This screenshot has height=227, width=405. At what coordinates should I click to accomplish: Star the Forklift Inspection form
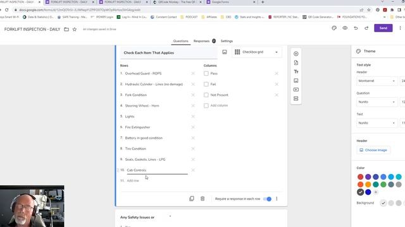click(x=75, y=30)
